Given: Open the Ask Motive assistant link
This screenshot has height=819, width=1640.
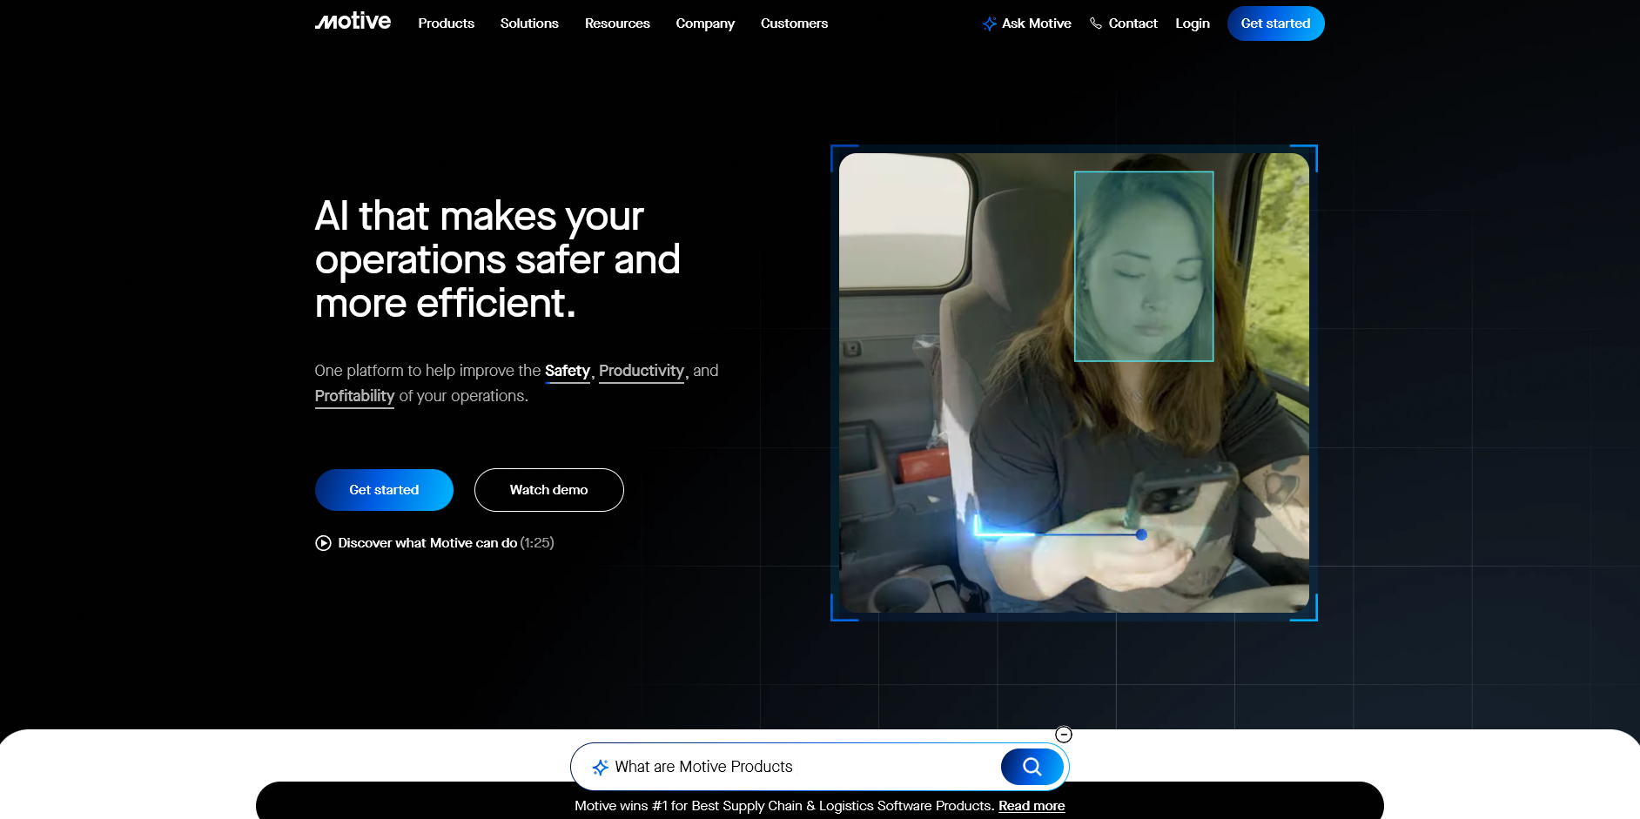Looking at the screenshot, I should coord(1027,23).
